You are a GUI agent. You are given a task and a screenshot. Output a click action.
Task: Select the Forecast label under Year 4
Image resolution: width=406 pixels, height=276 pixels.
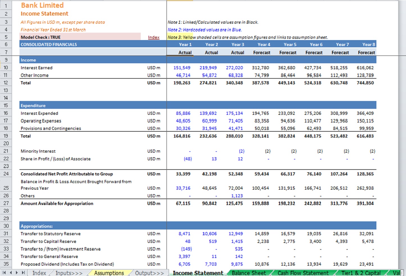[262, 53]
